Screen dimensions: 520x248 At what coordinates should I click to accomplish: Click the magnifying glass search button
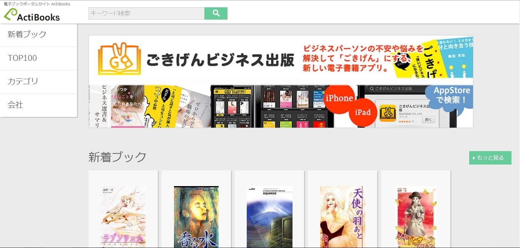(x=216, y=13)
